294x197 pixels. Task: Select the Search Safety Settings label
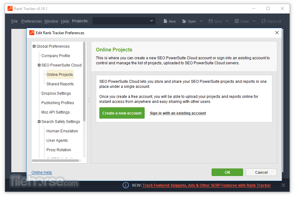61,122
